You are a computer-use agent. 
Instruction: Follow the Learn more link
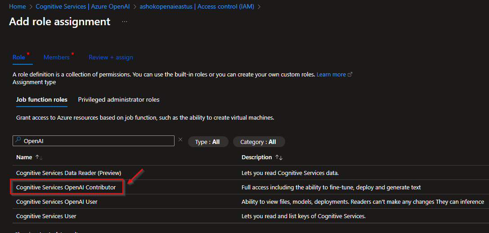click(331, 75)
